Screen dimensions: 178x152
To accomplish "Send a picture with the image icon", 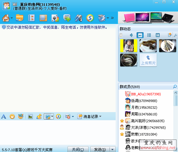I will coord(30,117).
